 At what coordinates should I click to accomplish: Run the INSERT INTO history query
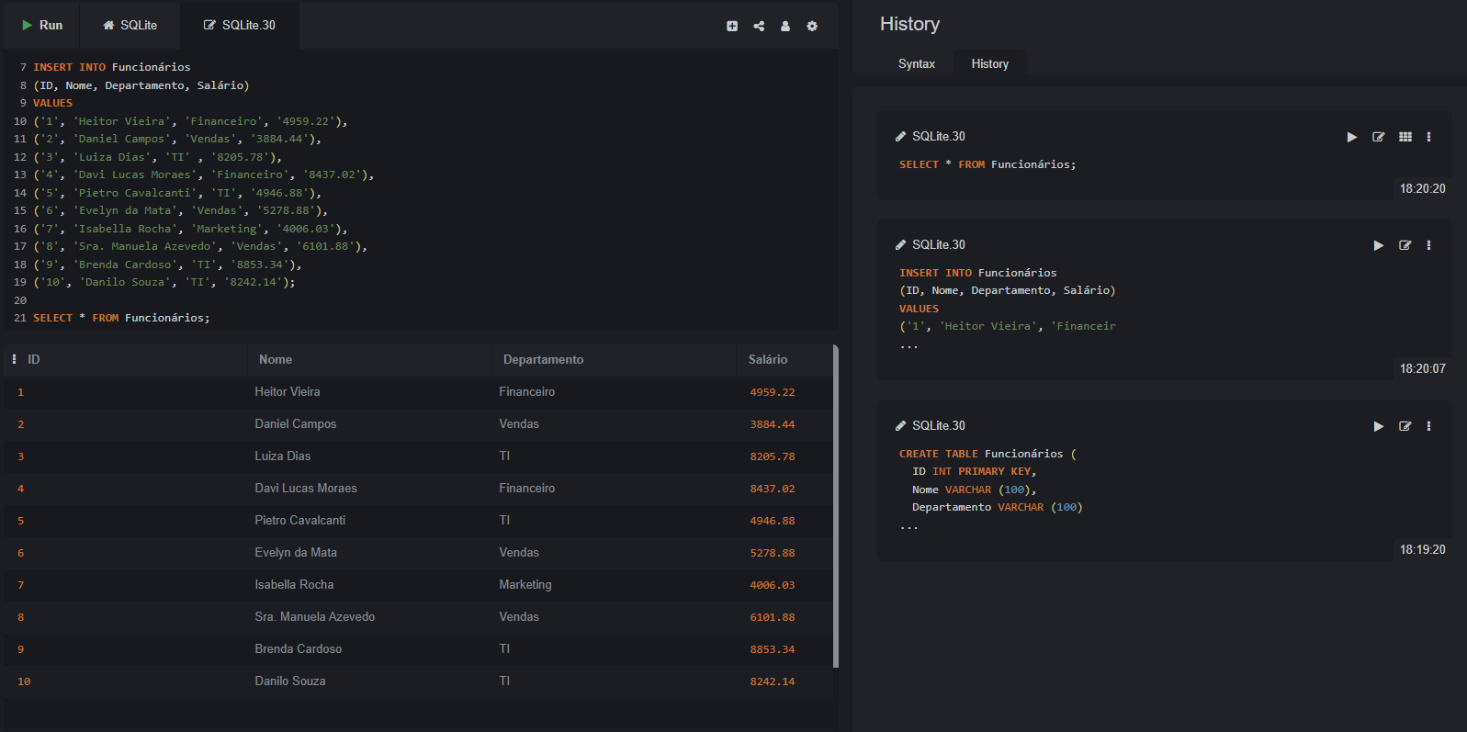pyautogui.click(x=1379, y=245)
